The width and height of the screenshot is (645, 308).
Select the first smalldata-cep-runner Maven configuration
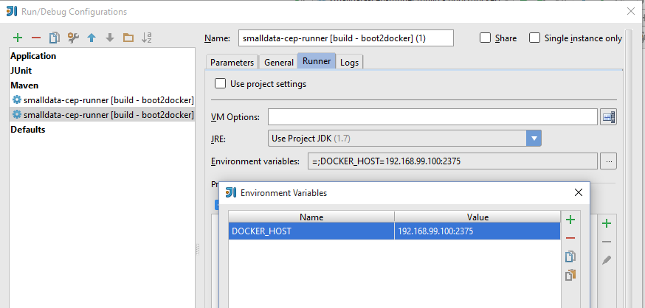pyautogui.click(x=102, y=100)
